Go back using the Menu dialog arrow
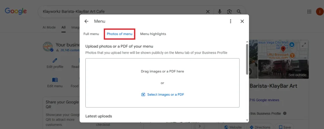The width and height of the screenshot is (324, 129). [x=86, y=21]
